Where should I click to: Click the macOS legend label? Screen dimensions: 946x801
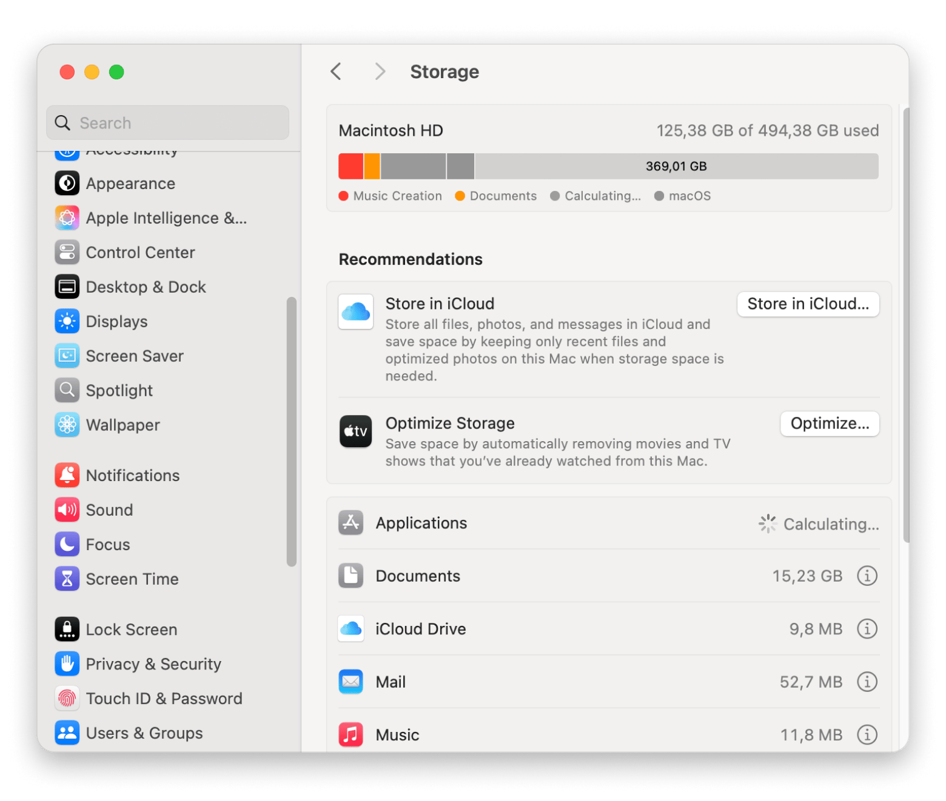(x=689, y=196)
